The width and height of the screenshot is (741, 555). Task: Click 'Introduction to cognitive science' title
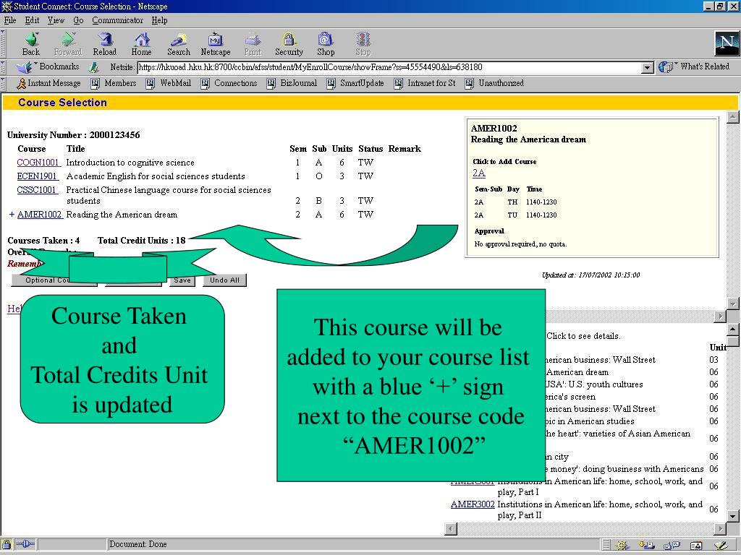pyautogui.click(x=130, y=163)
